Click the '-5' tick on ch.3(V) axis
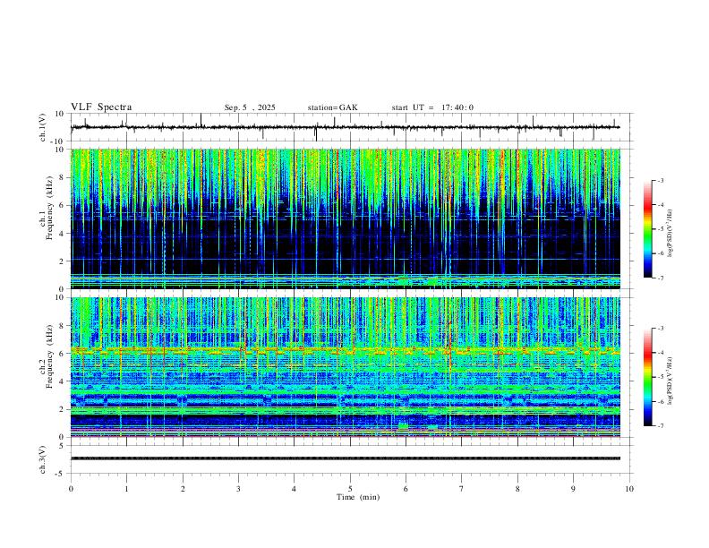709x548 pixels. click(x=61, y=474)
